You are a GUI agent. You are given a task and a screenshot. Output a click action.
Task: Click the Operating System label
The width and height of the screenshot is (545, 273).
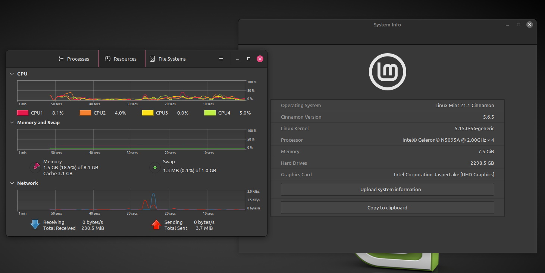tap(301, 105)
